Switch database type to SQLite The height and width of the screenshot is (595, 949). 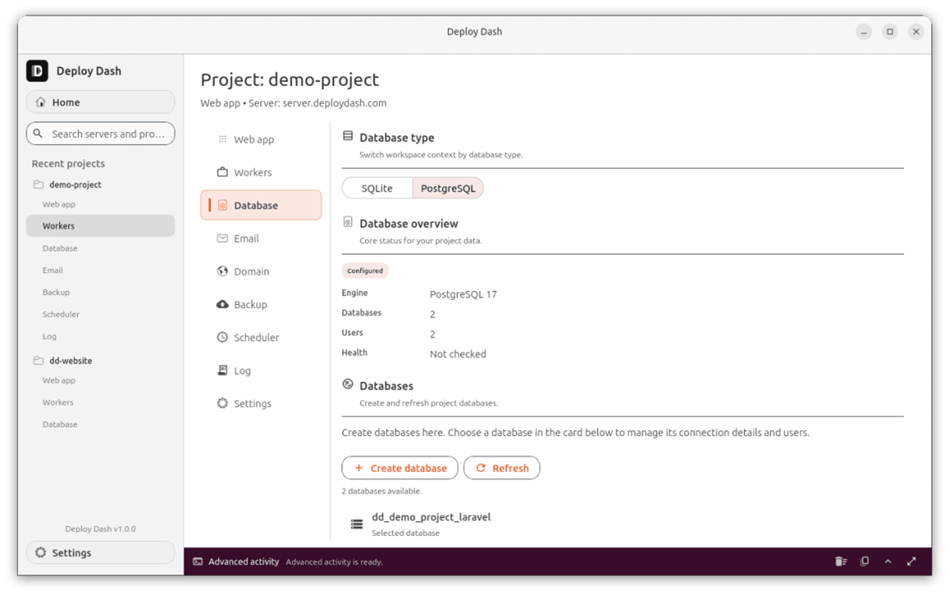point(377,188)
